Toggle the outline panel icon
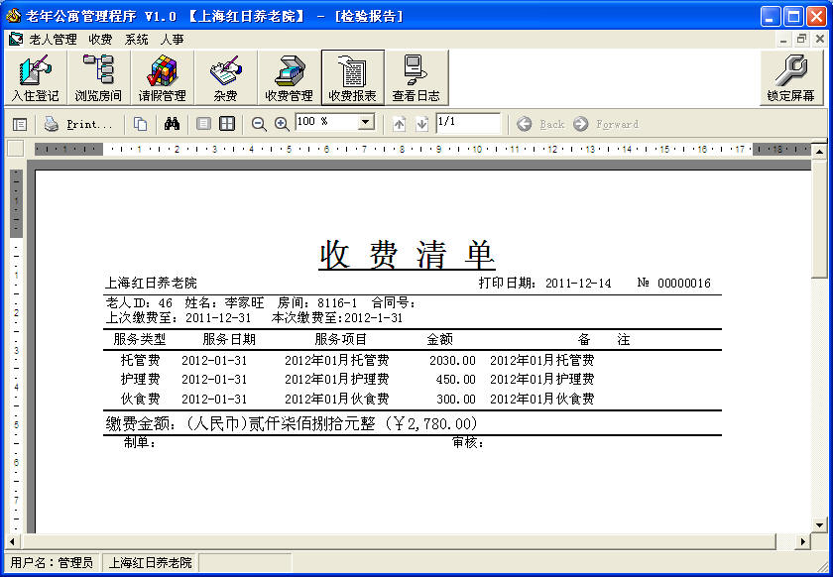Image resolution: width=833 pixels, height=577 pixels. [20, 124]
